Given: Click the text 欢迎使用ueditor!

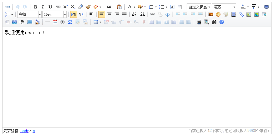Looking at the screenshot, I should pos(25,33).
